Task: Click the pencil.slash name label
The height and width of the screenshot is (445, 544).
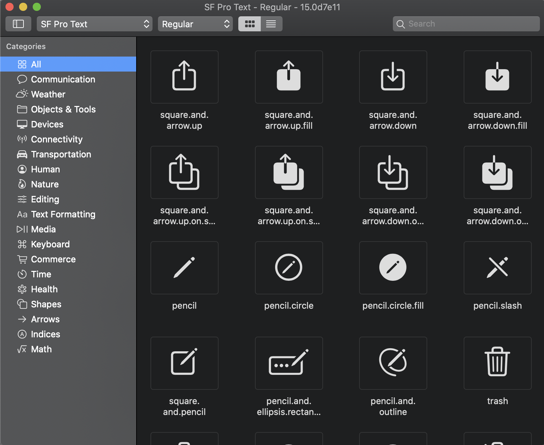Action: tap(497, 306)
